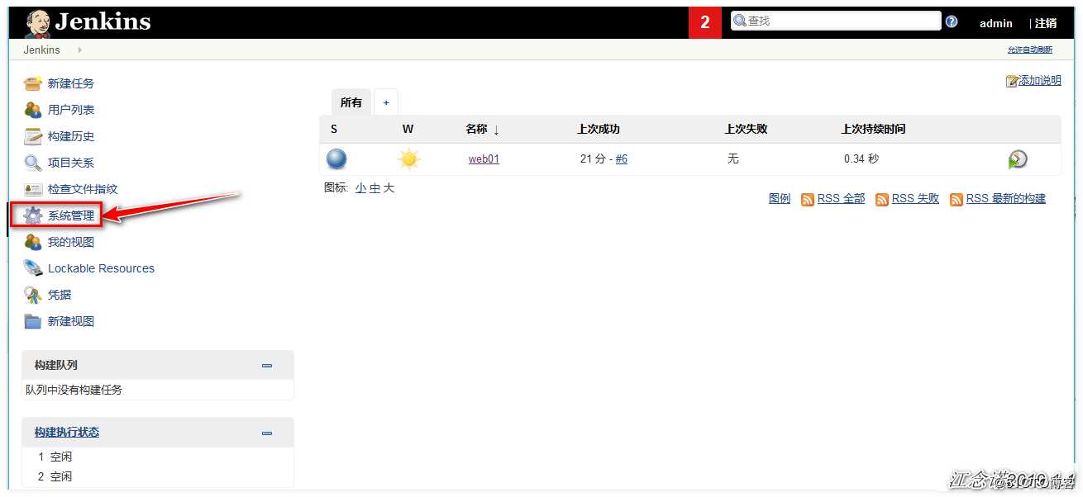Click the 凭据 keys icon

[x=33, y=295]
